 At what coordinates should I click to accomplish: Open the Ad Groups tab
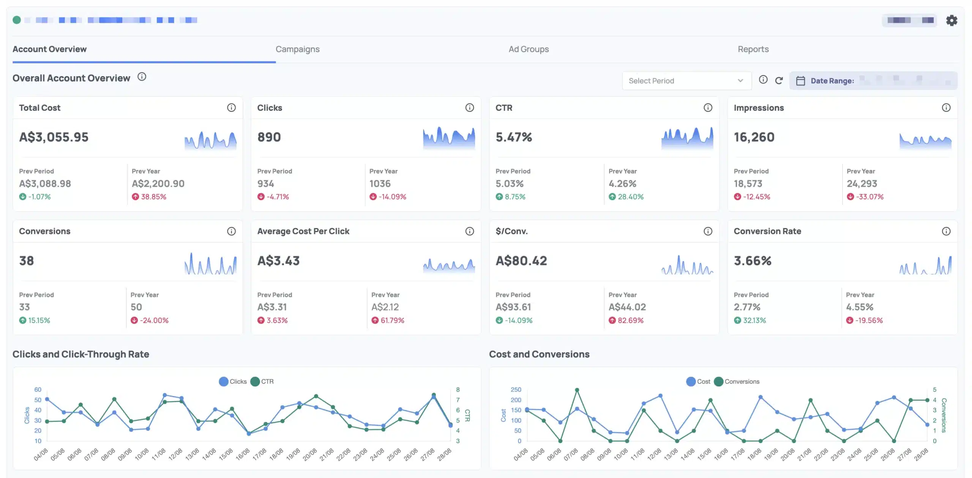coord(529,49)
